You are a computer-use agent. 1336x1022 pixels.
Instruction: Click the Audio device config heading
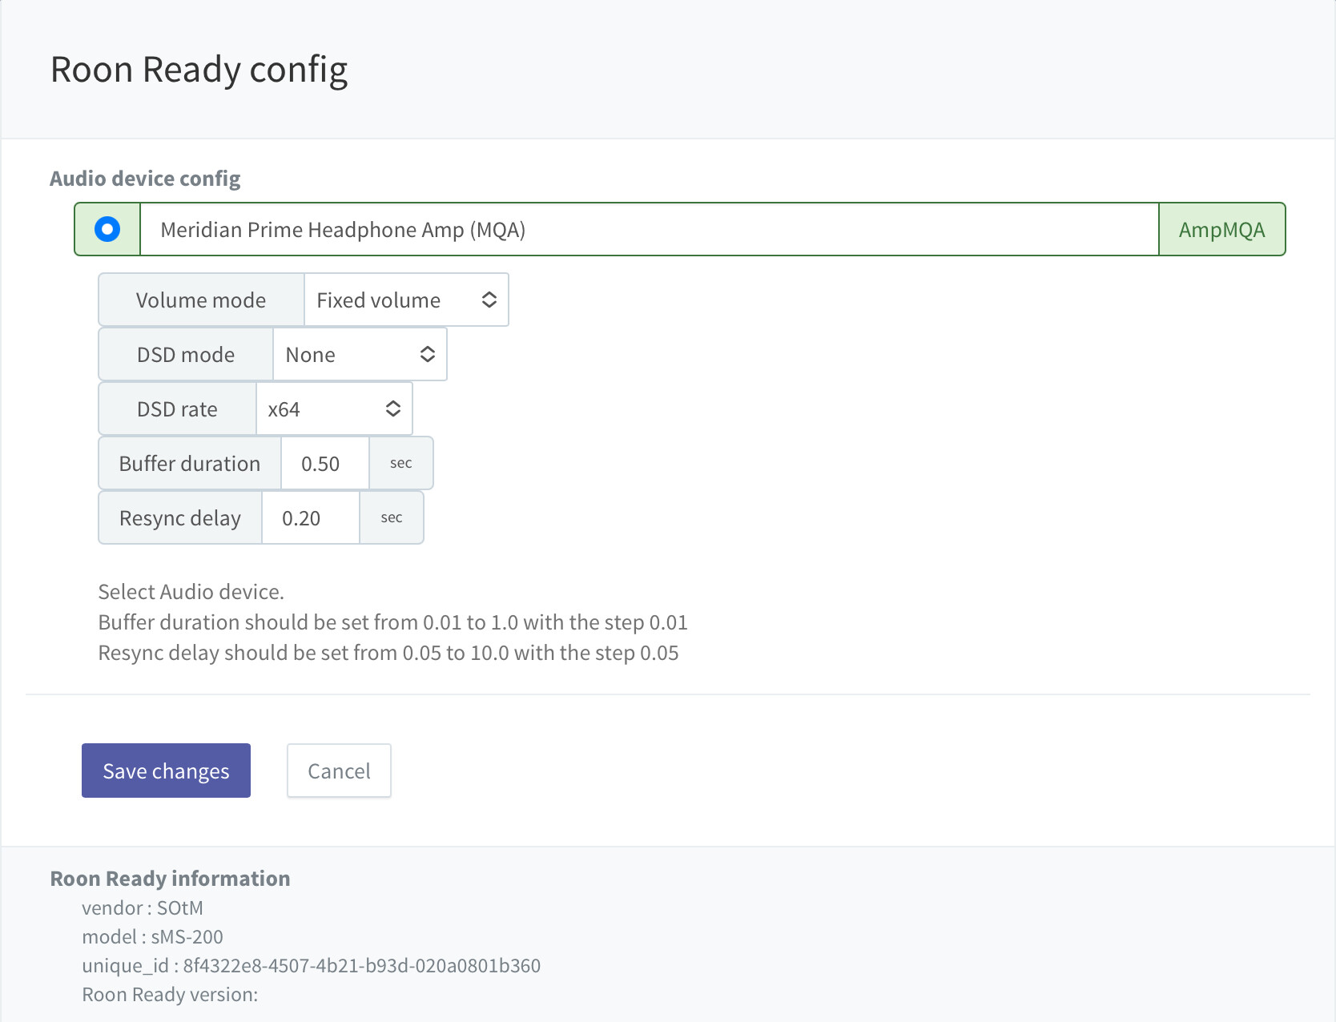coord(145,178)
